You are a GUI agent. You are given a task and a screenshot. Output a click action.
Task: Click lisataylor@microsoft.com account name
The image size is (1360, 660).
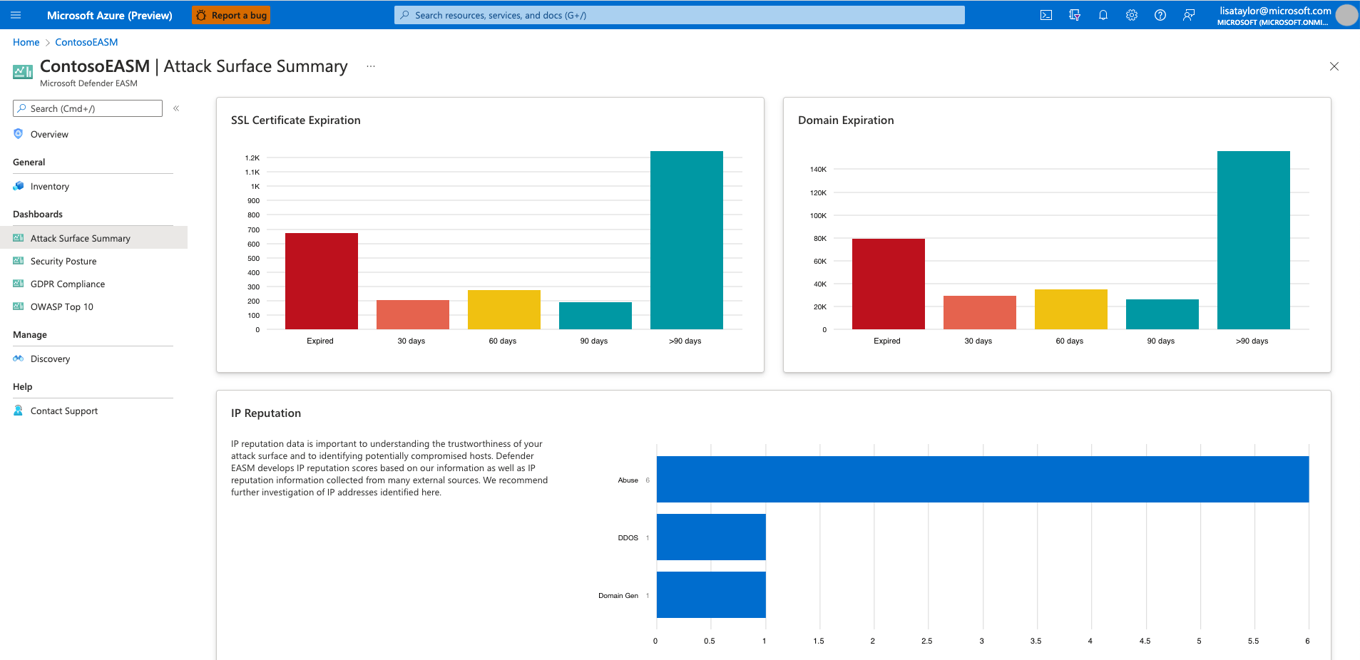(x=1275, y=11)
